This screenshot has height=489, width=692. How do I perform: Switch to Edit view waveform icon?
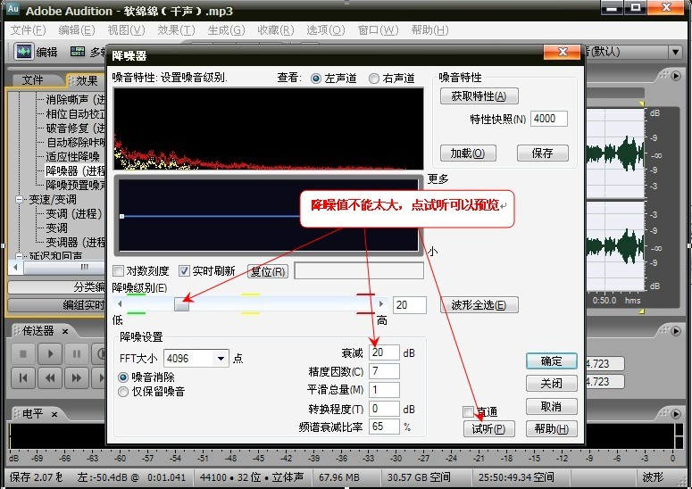pos(24,52)
